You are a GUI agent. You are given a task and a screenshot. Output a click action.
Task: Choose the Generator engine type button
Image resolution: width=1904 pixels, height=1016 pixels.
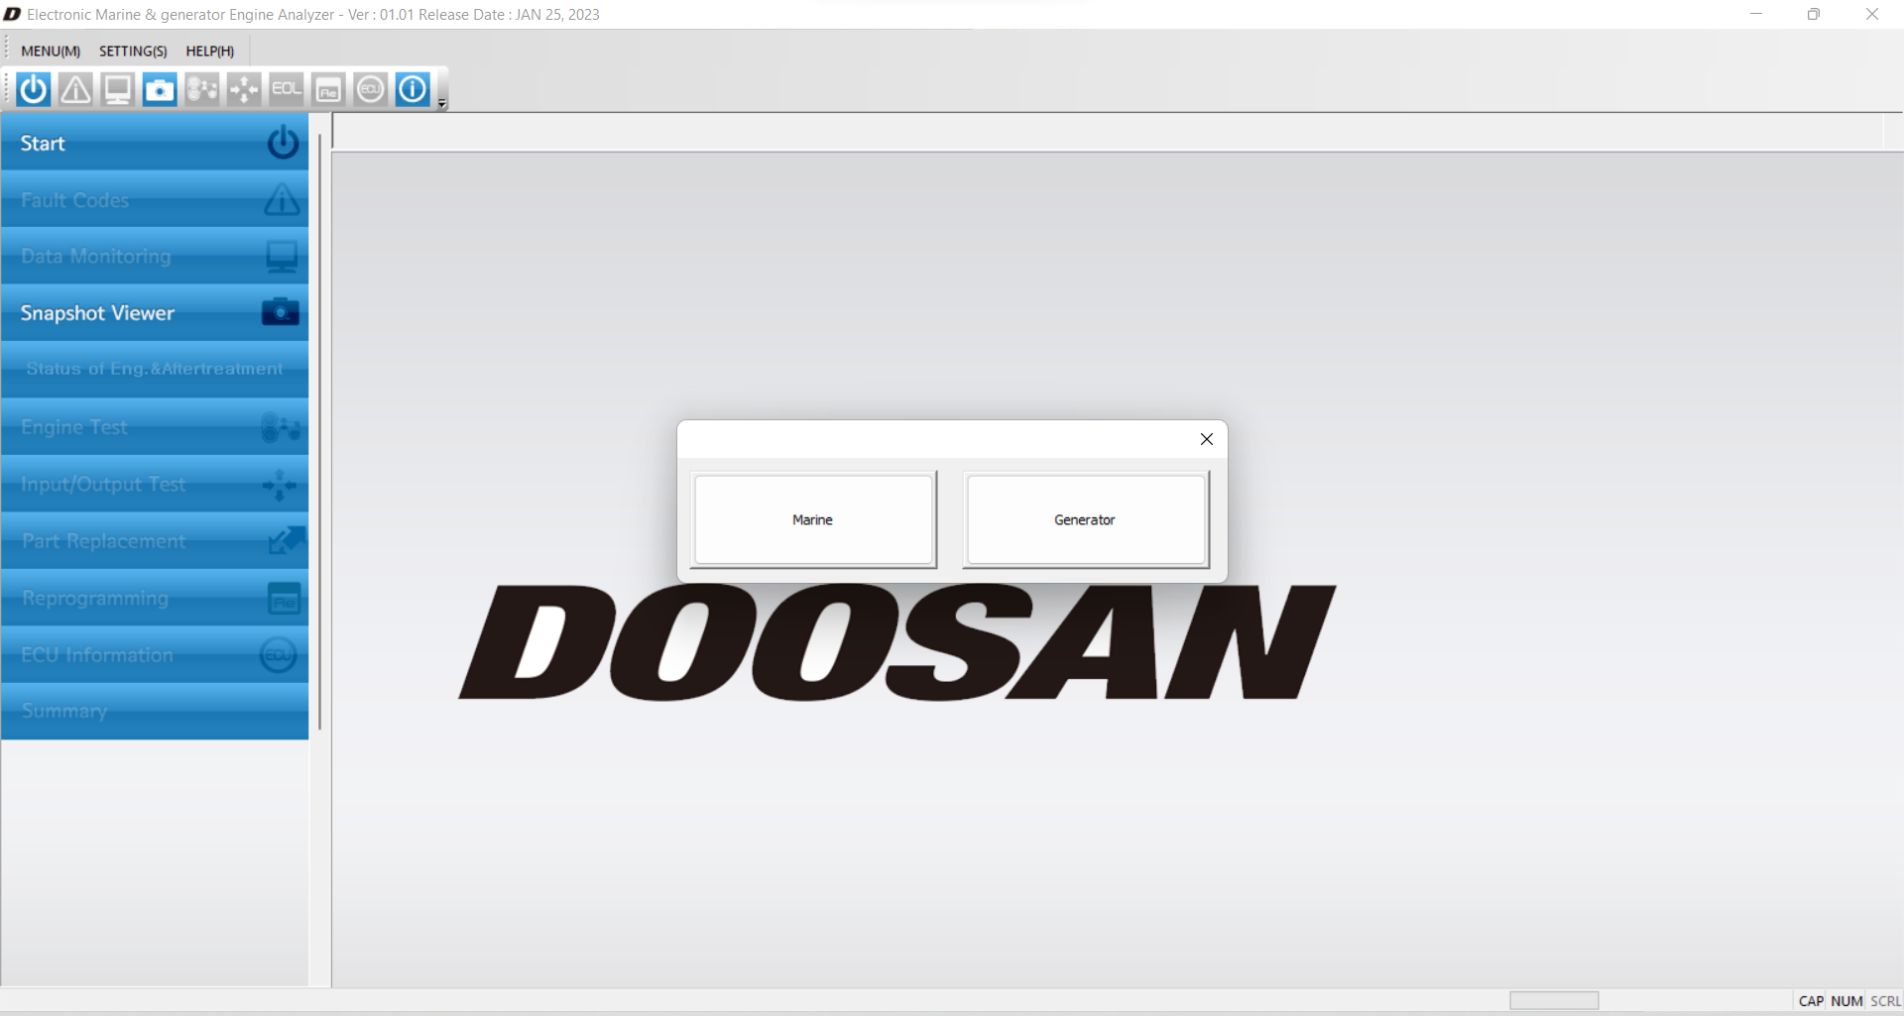[x=1085, y=519]
